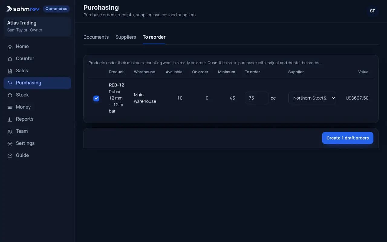This screenshot has width=387, height=242.
Task: Click the ST user avatar button
Action: (372, 11)
